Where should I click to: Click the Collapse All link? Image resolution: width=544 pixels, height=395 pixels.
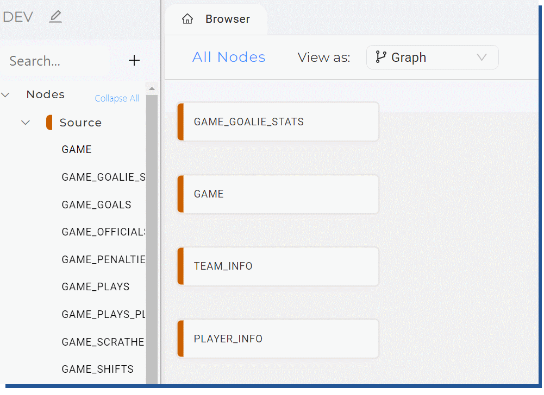click(x=116, y=98)
